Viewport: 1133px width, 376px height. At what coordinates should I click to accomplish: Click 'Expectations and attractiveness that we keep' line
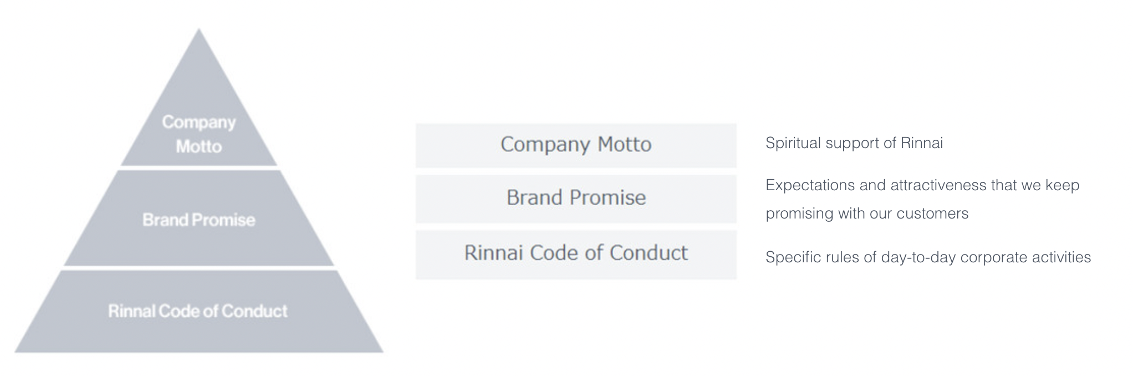click(922, 185)
